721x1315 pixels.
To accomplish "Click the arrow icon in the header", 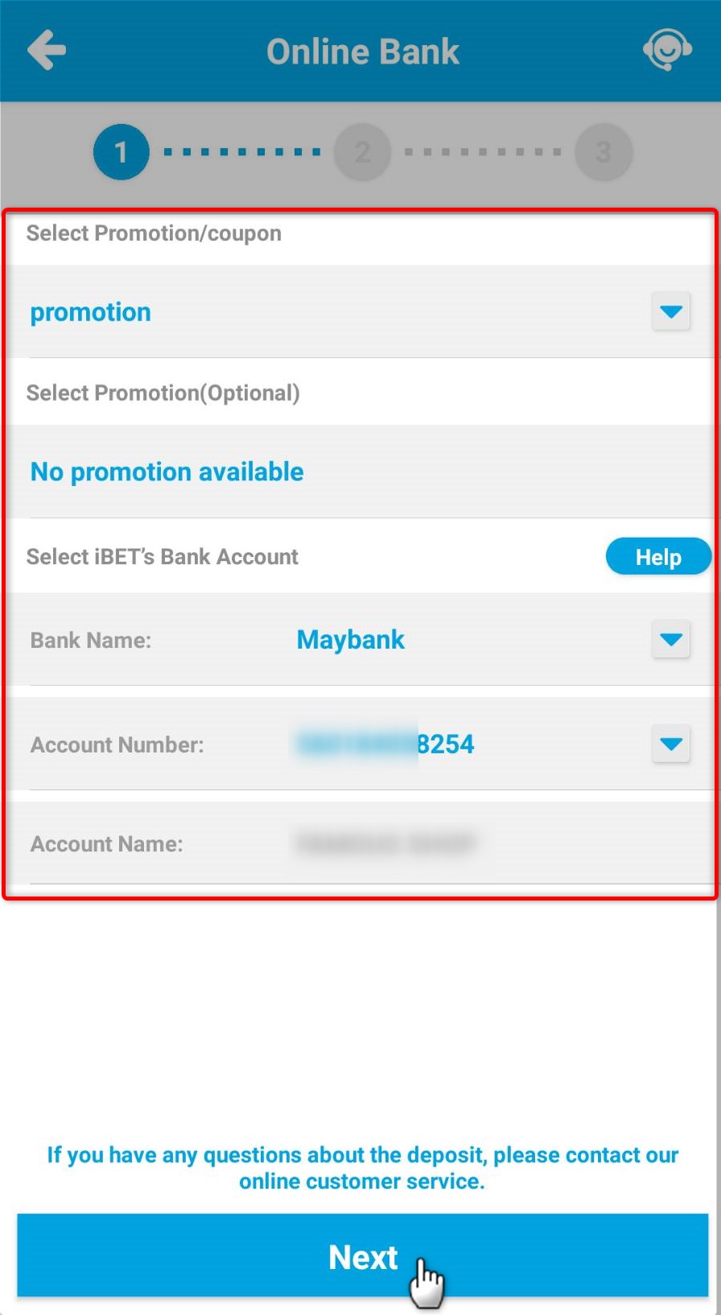I will (46, 50).
